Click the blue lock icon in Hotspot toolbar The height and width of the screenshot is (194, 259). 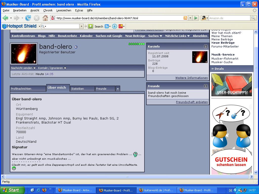click(115, 26)
